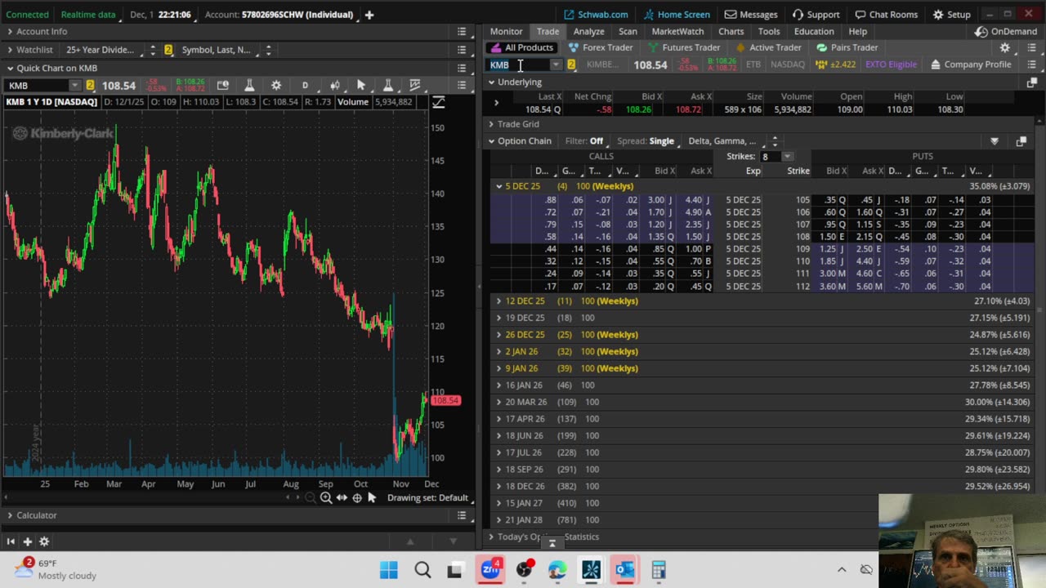Open Account Info panel menu icon

[462, 31]
